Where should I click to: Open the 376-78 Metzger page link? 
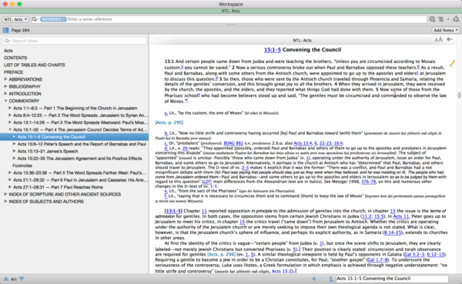tap(369, 182)
